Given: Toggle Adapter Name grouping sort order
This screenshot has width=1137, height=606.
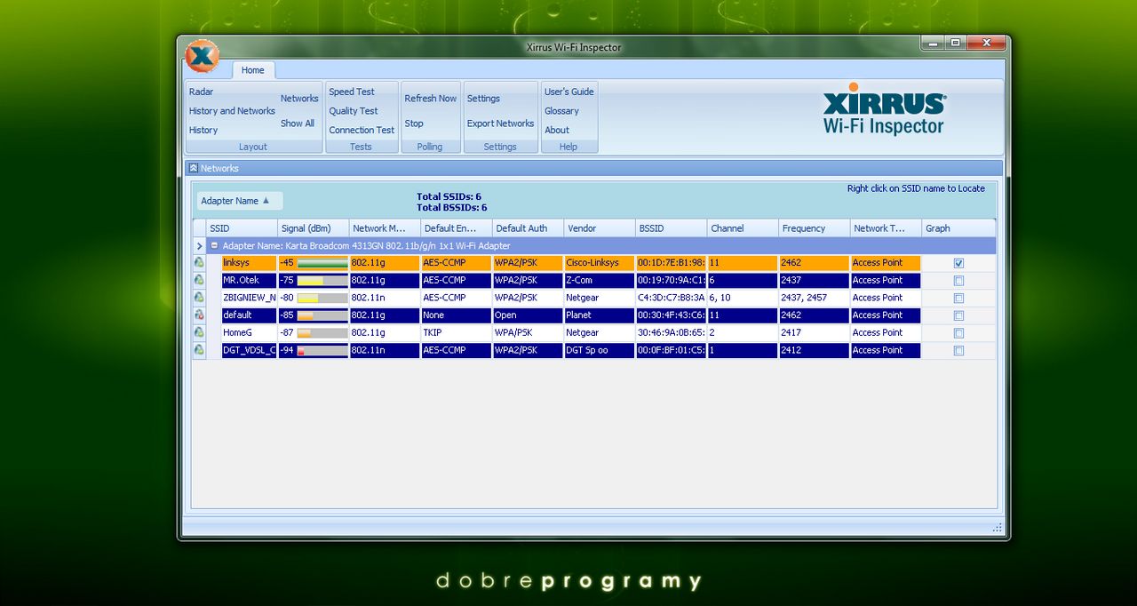Looking at the screenshot, I should click(240, 201).
